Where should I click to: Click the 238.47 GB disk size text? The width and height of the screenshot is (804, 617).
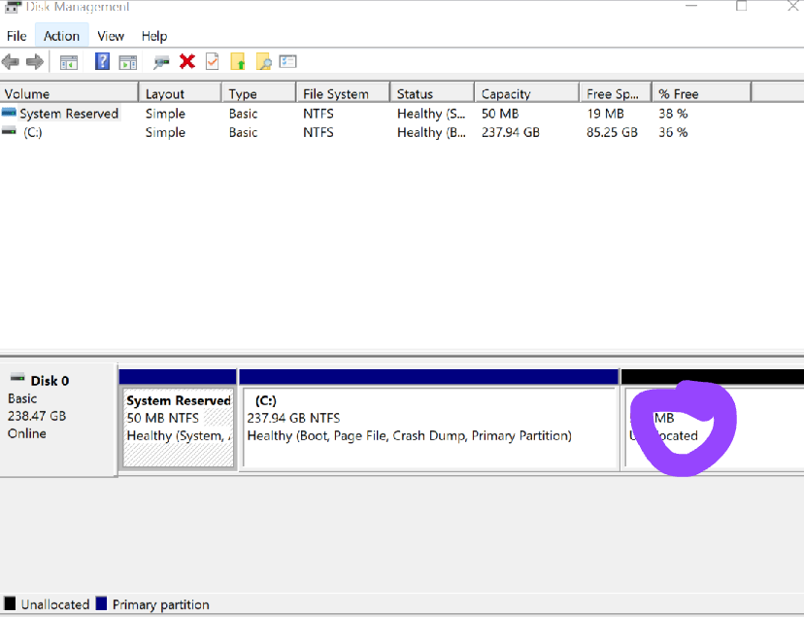(x=37, y=416)
